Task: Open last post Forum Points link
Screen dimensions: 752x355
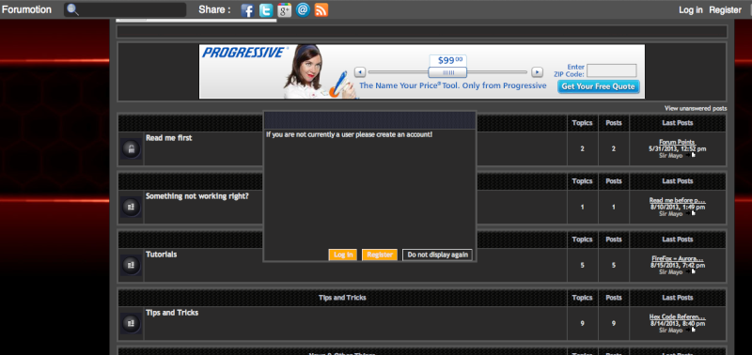Action: [677, 143]
